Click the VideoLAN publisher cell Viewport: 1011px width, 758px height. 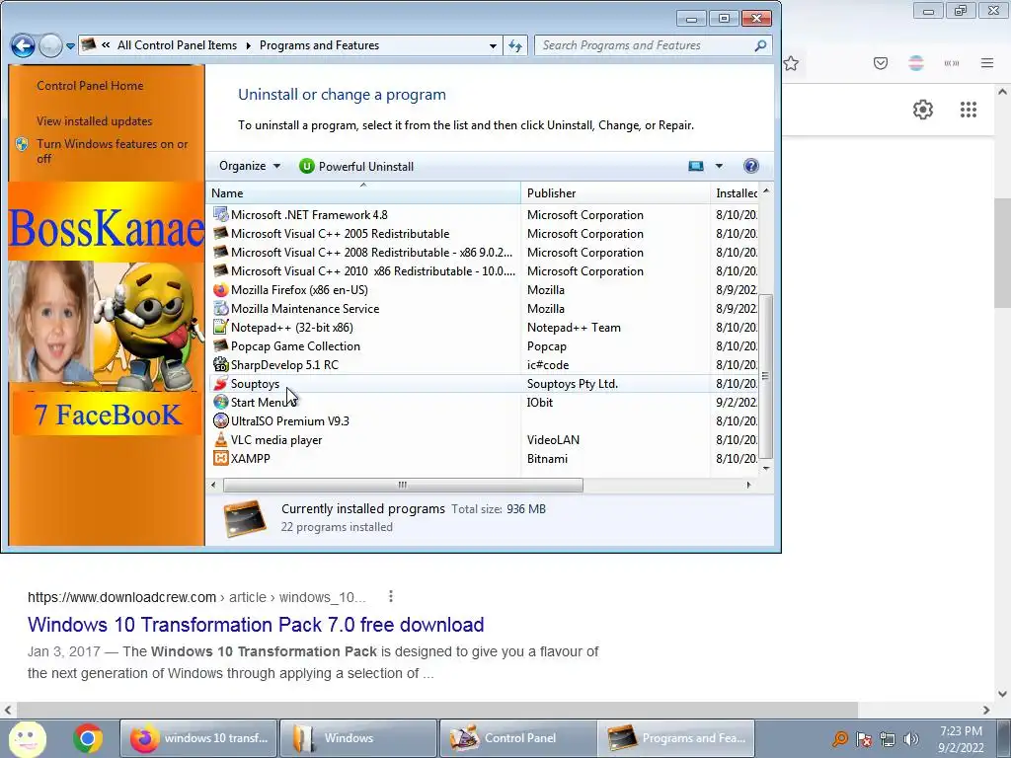point(553,439)
